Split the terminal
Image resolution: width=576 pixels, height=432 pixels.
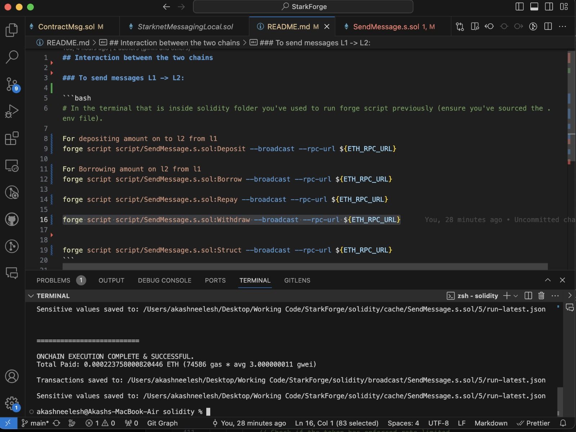528,296
